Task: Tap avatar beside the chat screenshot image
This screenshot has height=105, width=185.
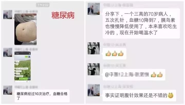Action: point(8,52)
